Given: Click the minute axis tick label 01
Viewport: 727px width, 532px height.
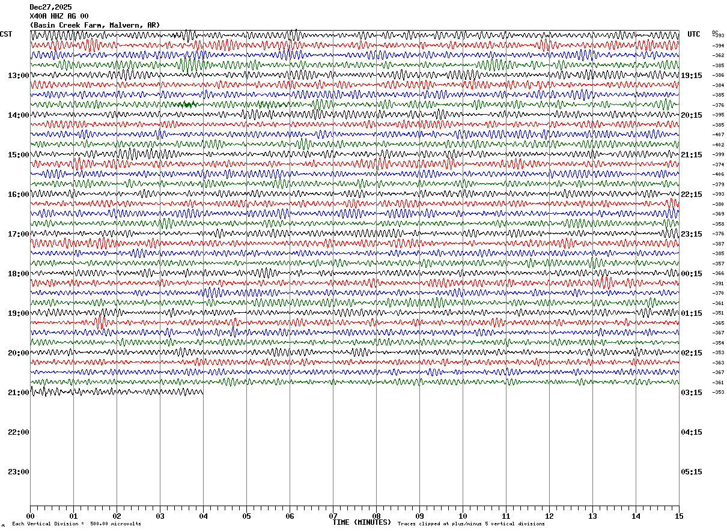Looking at the screenshot, I should click(73, 516).
